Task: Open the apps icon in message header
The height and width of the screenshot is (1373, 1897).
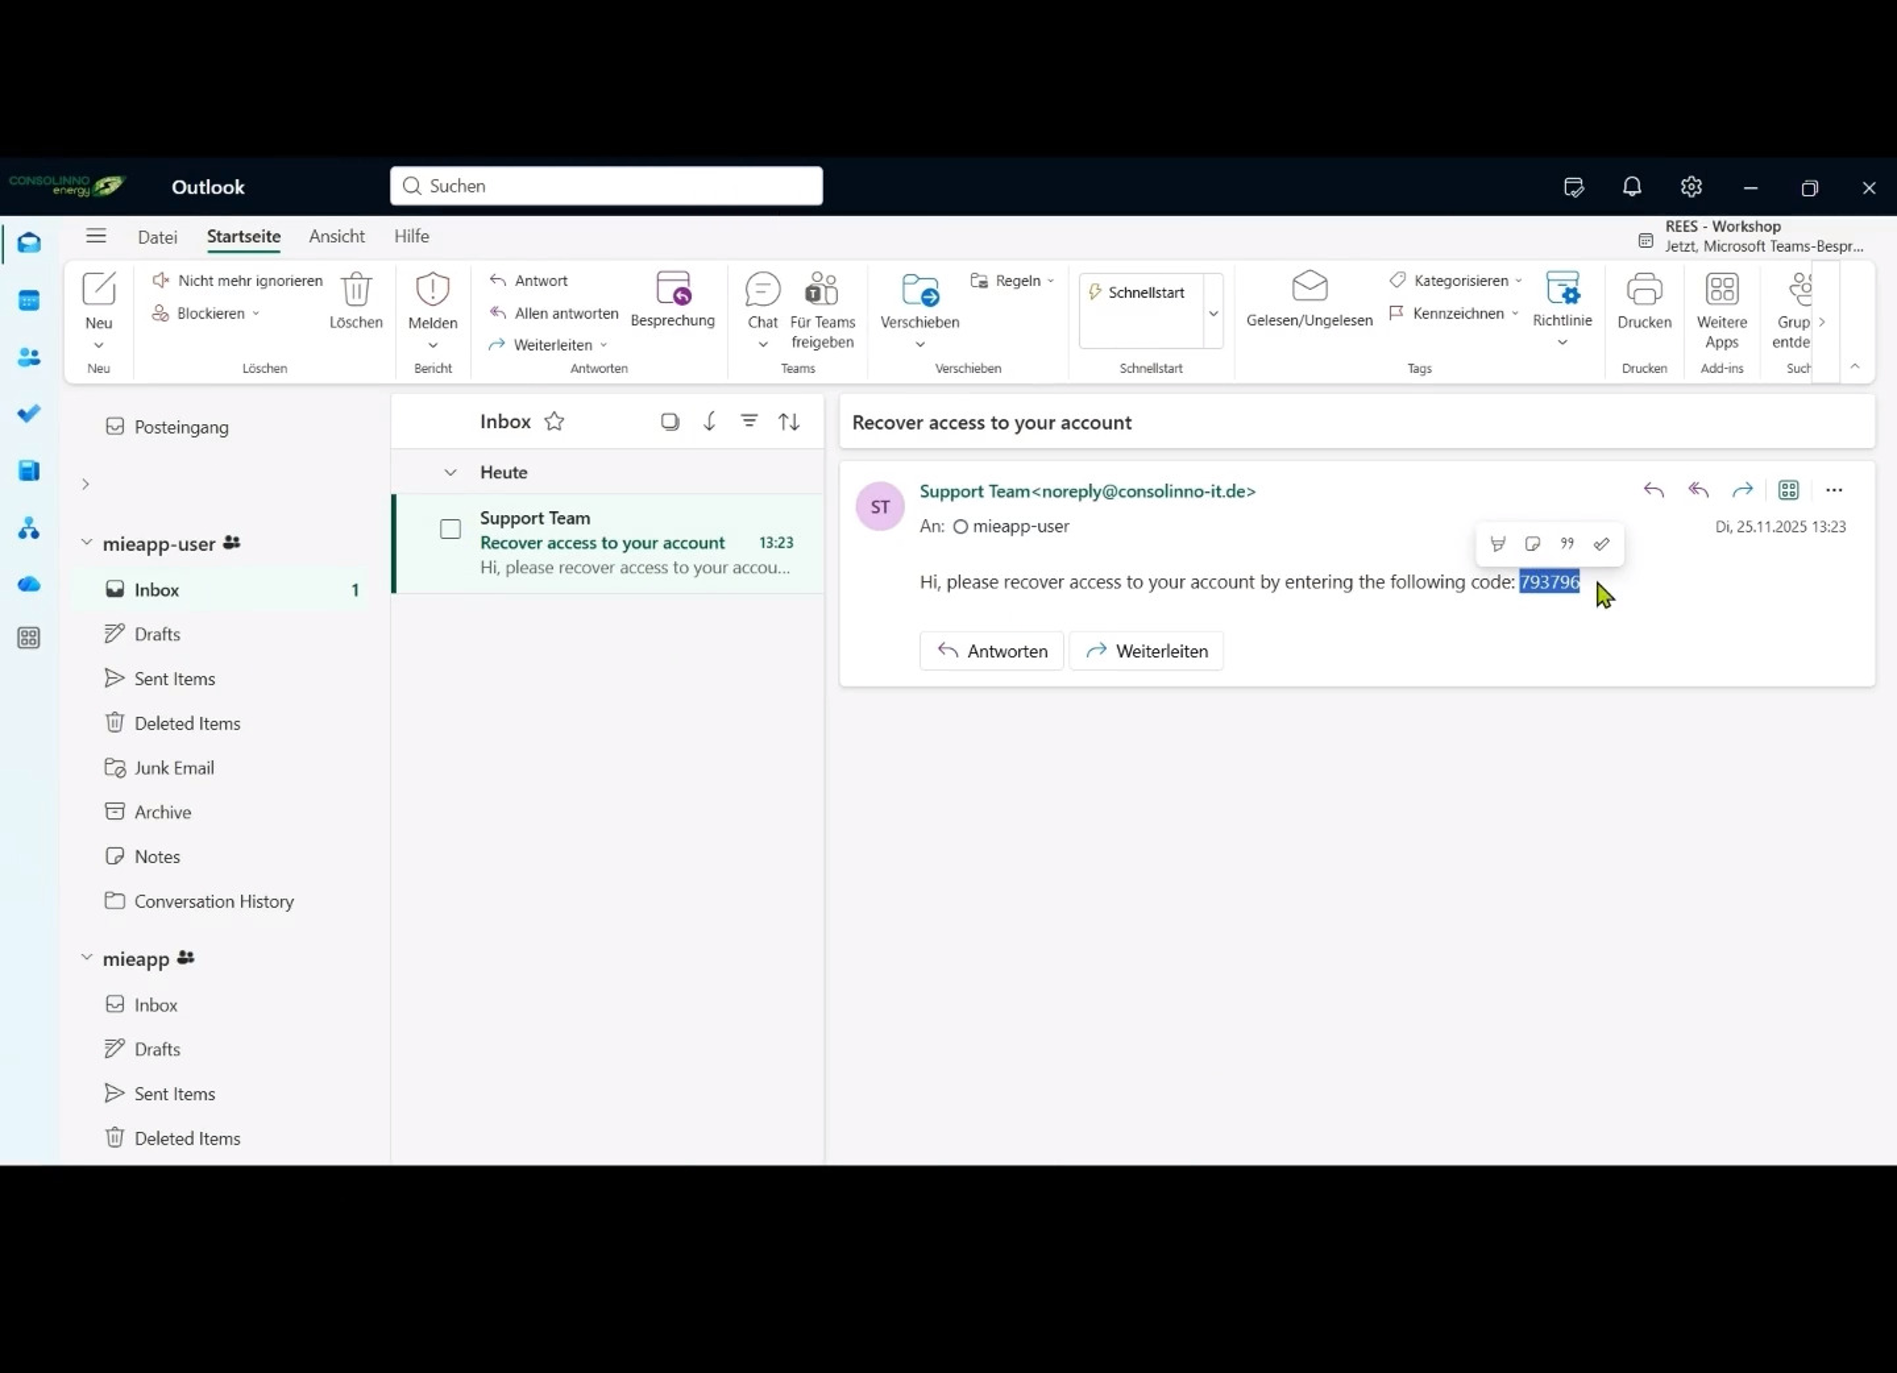Action: point(1788,489)
